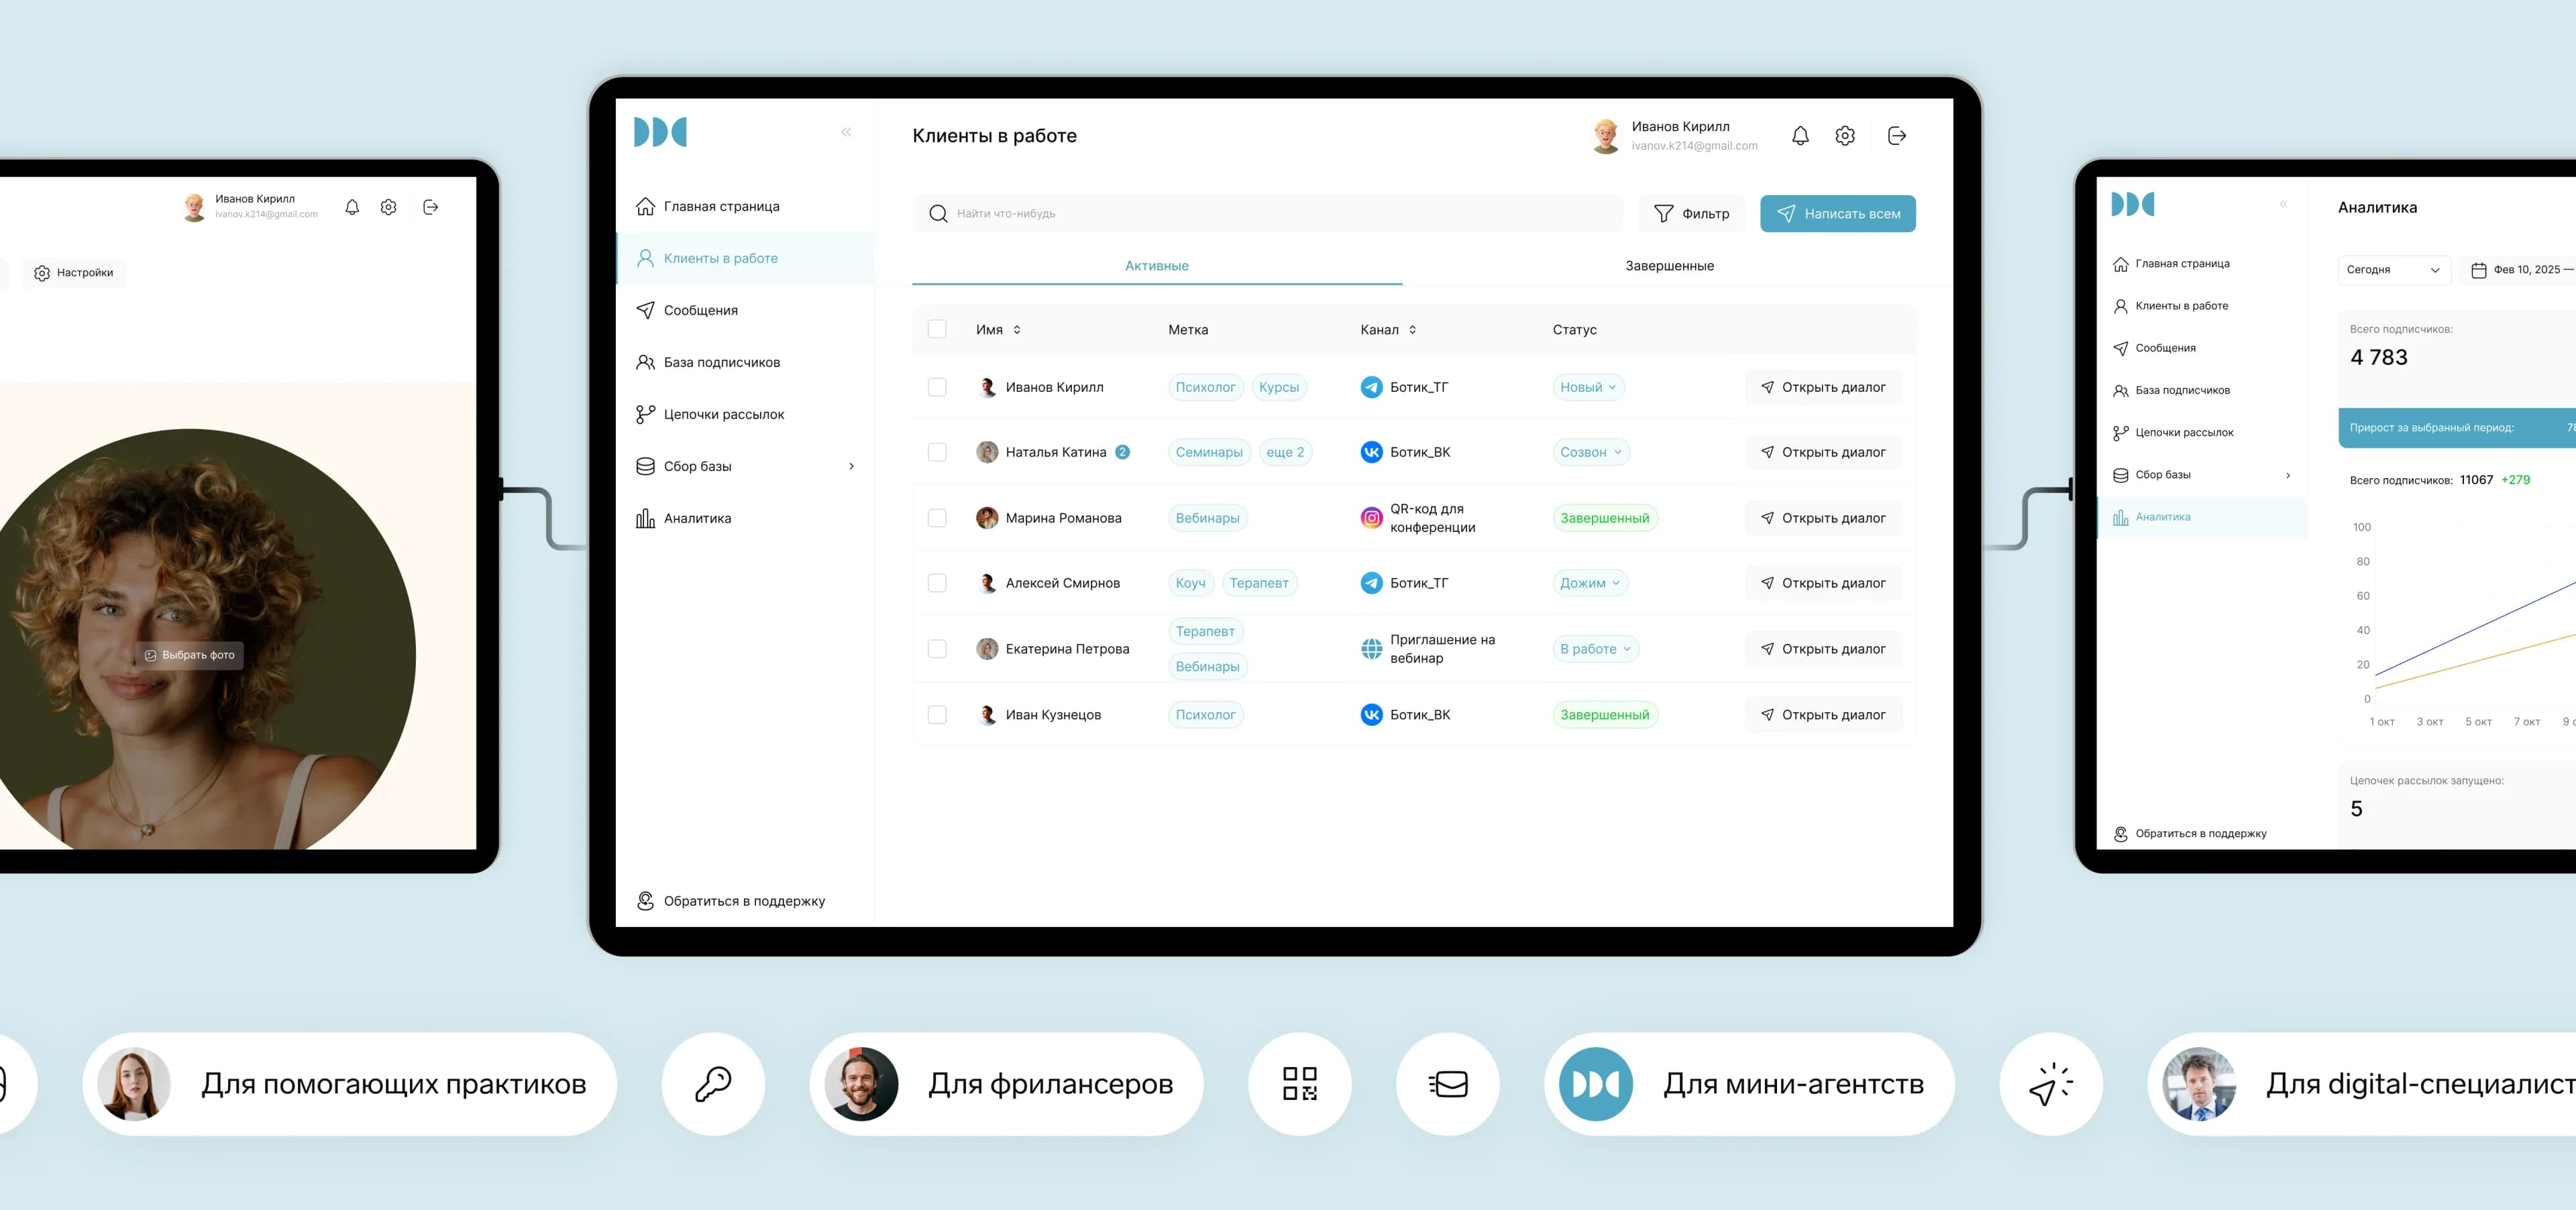
Task: Check the box for Иванов Кирилл row
Action: 937,387
